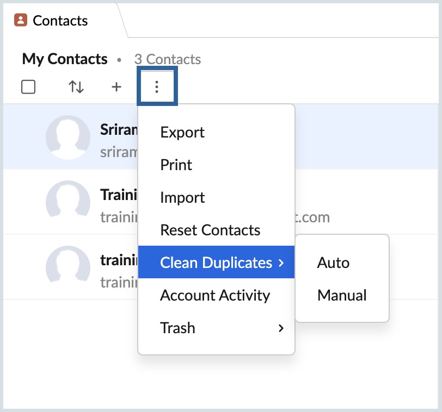Toggle the select all contacts checkbox
Screen dimensions: 442x412
tap(28, 87)
